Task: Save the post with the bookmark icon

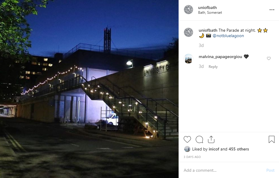Action: click(x=271, y=139)
